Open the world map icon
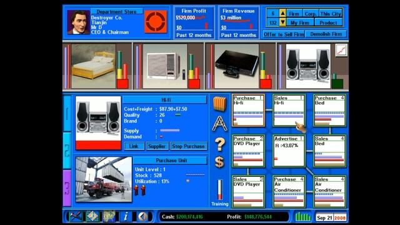The image size is (400, 225). [109, 217]
